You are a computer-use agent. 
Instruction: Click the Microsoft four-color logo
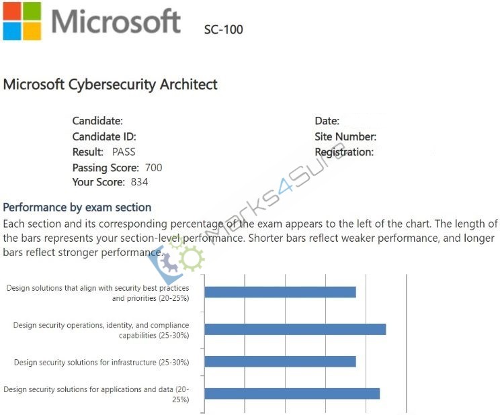[x=22, y=21]
